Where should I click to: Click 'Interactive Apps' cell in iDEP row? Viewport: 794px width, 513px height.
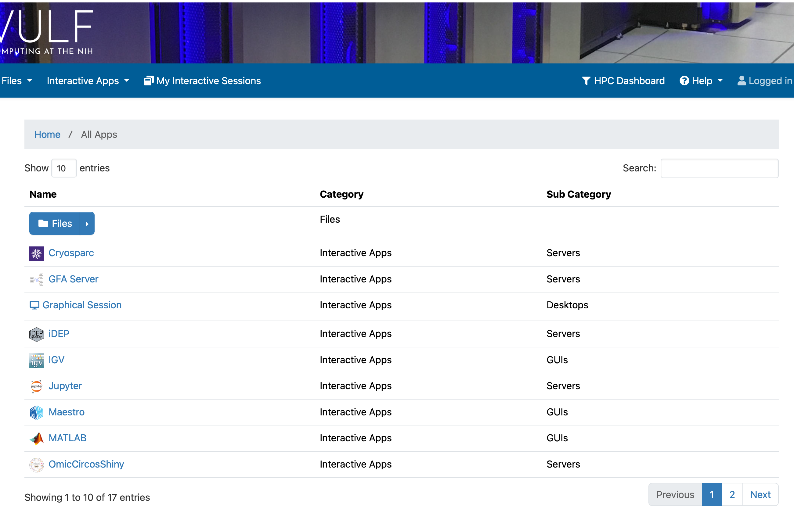pyautogui.click(x=355, y=333)
